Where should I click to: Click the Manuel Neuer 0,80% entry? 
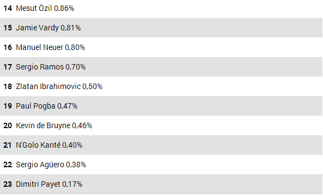(x=161, y=47)
